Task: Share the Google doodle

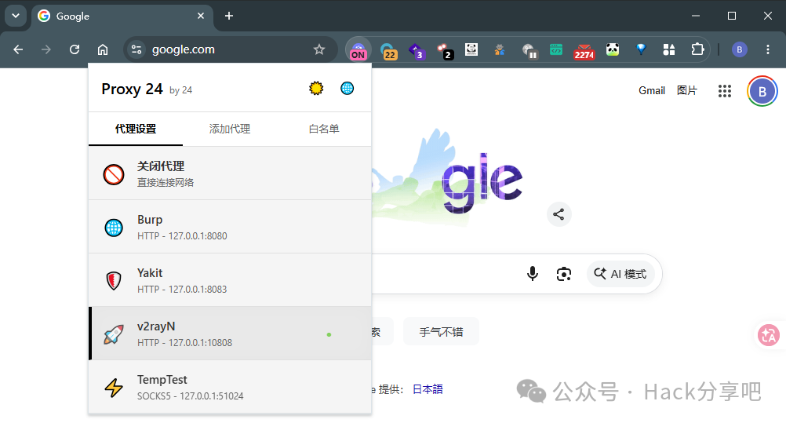Action: (559, 214)
